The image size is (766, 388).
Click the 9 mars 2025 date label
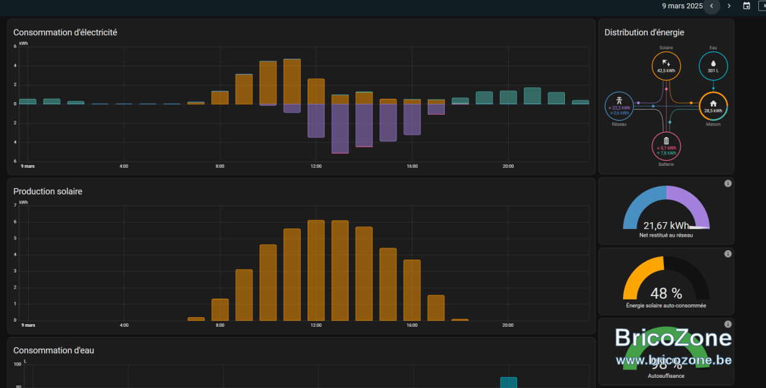(682, 6)
